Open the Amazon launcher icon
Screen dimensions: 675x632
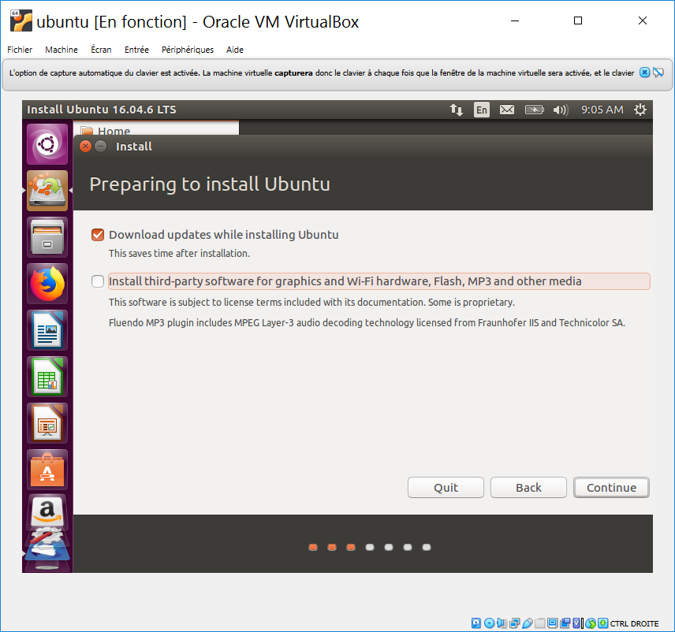47,512
